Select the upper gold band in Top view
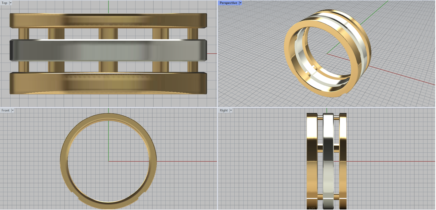The height and width of the screenshot is (210, 436). click(x=108, y=20)
